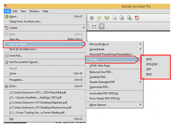Select the highlight text pencil tool
The image size is (175, 127).
click(107, 18)
